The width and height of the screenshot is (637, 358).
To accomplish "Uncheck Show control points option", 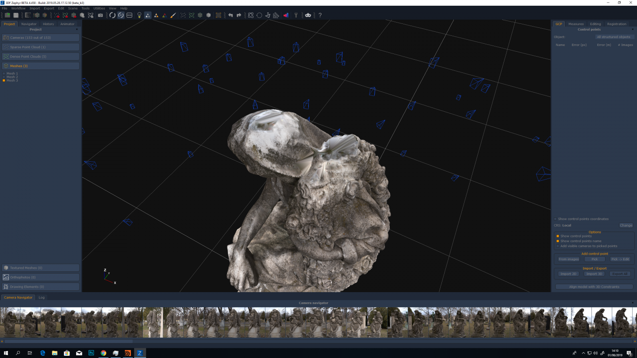I will point(557,236).
